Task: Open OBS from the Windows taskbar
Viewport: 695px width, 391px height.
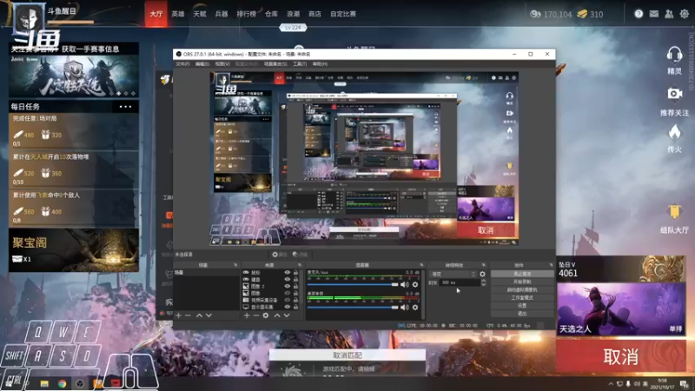Action: click(80, 383)
